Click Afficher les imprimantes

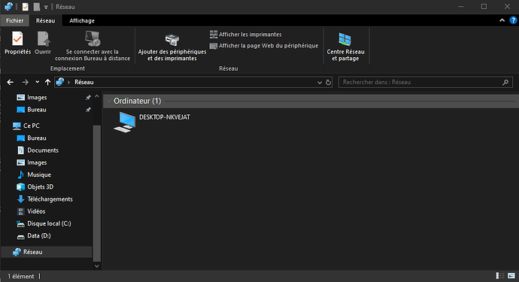pos(246,35)
